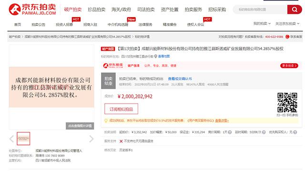Click the help icon beside 延时周期
This screenshot has width=305, height=172.
click(x=264, y=132)
